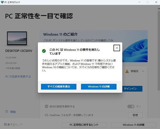Click Windows 11 の詳細 dialog button
This screenshot has width=160, height=129.
(x=99, y=87)
